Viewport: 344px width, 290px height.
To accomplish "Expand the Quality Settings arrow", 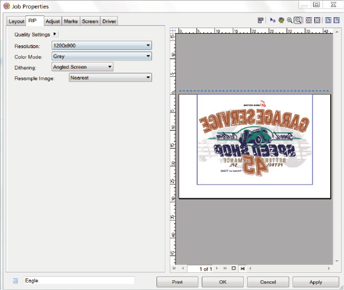I will (x=55, y=34).
